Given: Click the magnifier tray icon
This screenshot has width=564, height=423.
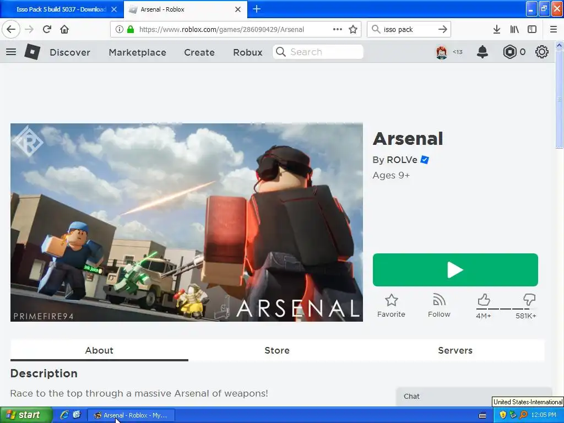Looking at the screenshot, I should tap(523, 415).
